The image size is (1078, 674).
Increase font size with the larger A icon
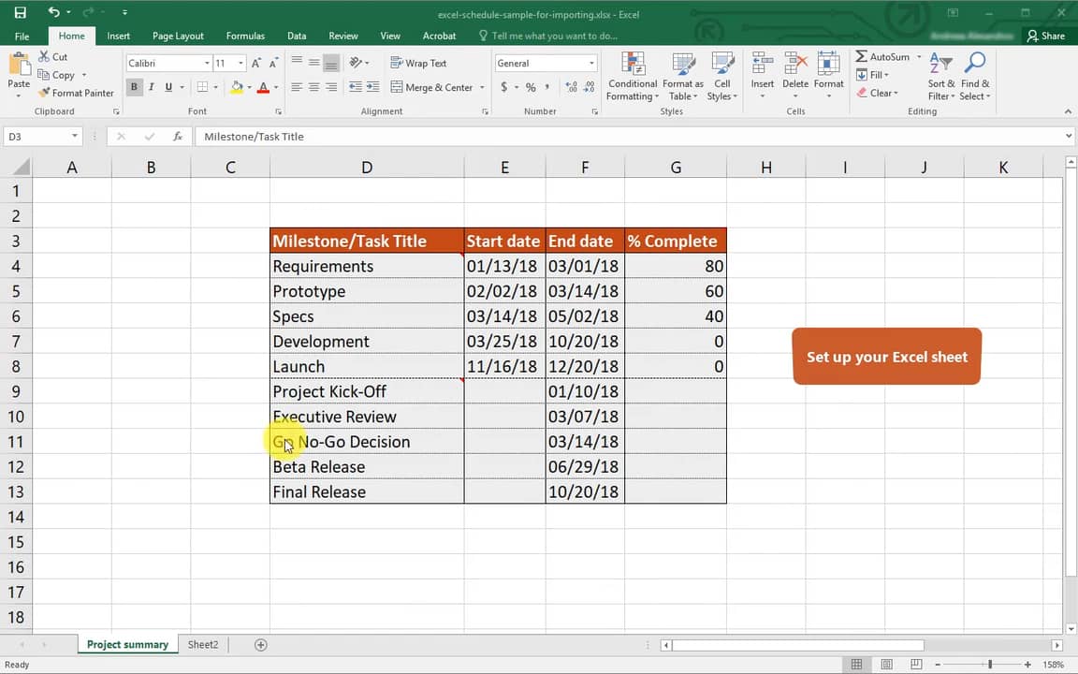click(255, 64)
